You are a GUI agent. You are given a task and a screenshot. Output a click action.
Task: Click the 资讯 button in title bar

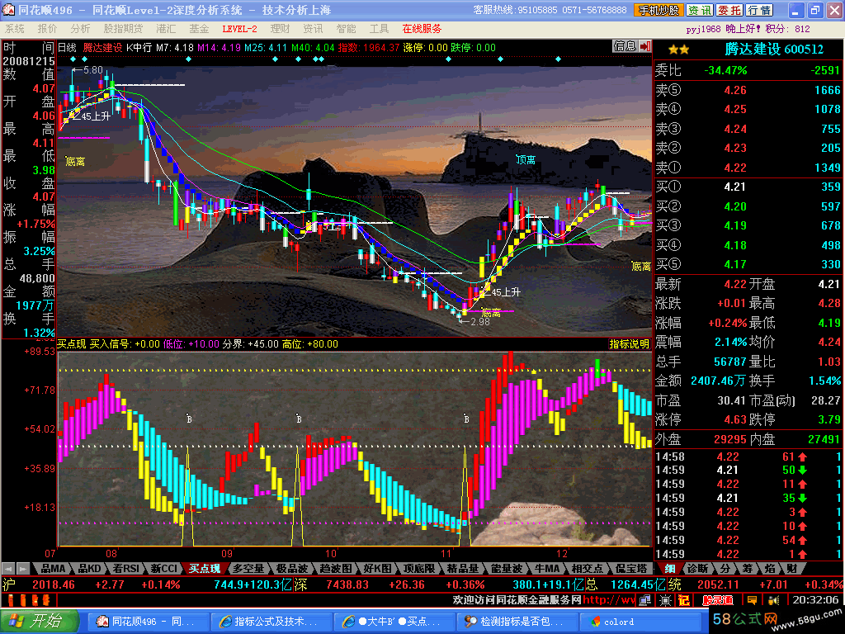click(x=700, y=10)
